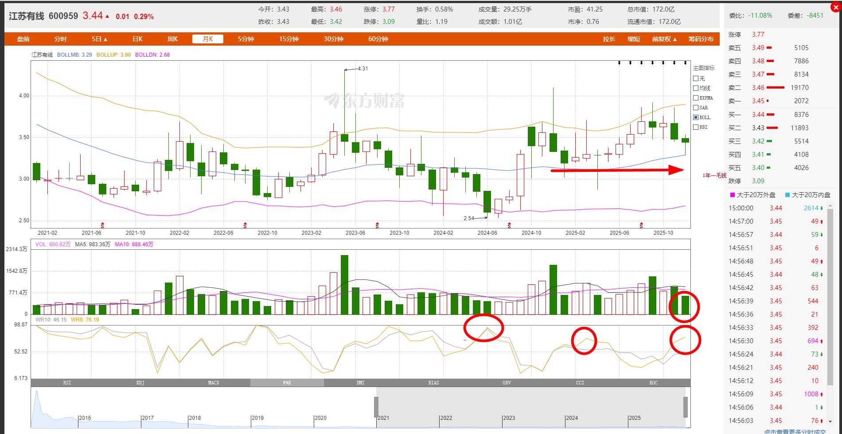Image resolution: width=842 pixels, height=434 pixels.
Task: Select the 无 main indicator checkbox
Action: [x=696, y=78]
